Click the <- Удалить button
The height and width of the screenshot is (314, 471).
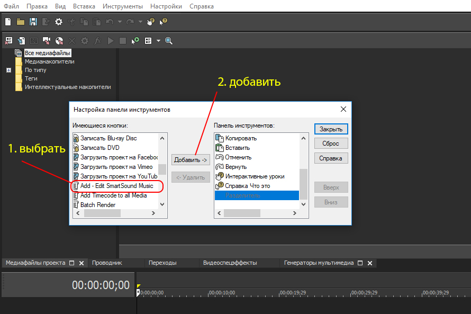click(x=191, y=177)
